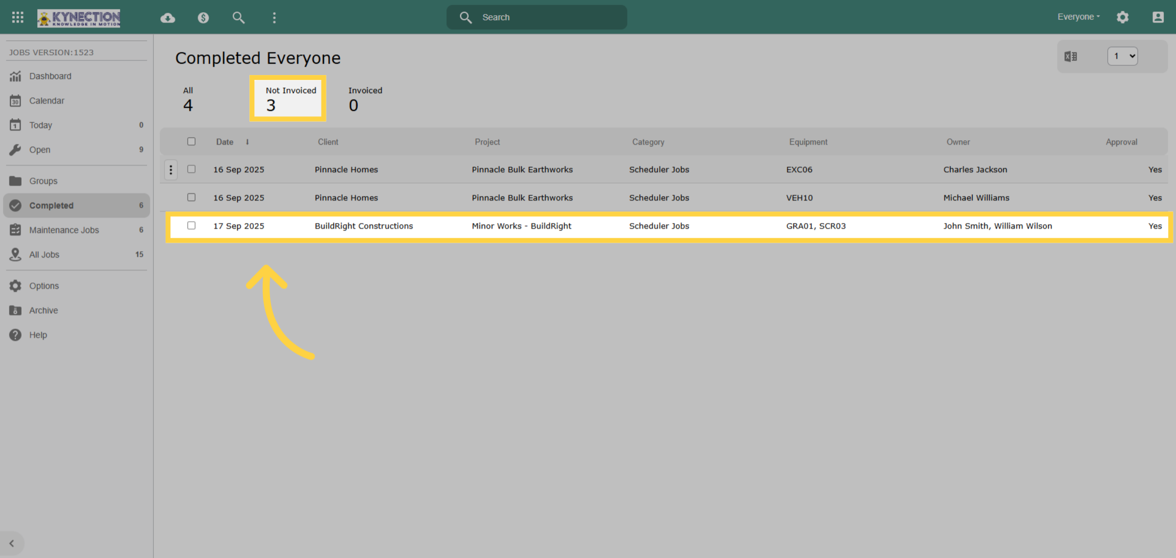
Task: Click 'Minor Works - BuildRight' project cell
Action: pos(521,226)
